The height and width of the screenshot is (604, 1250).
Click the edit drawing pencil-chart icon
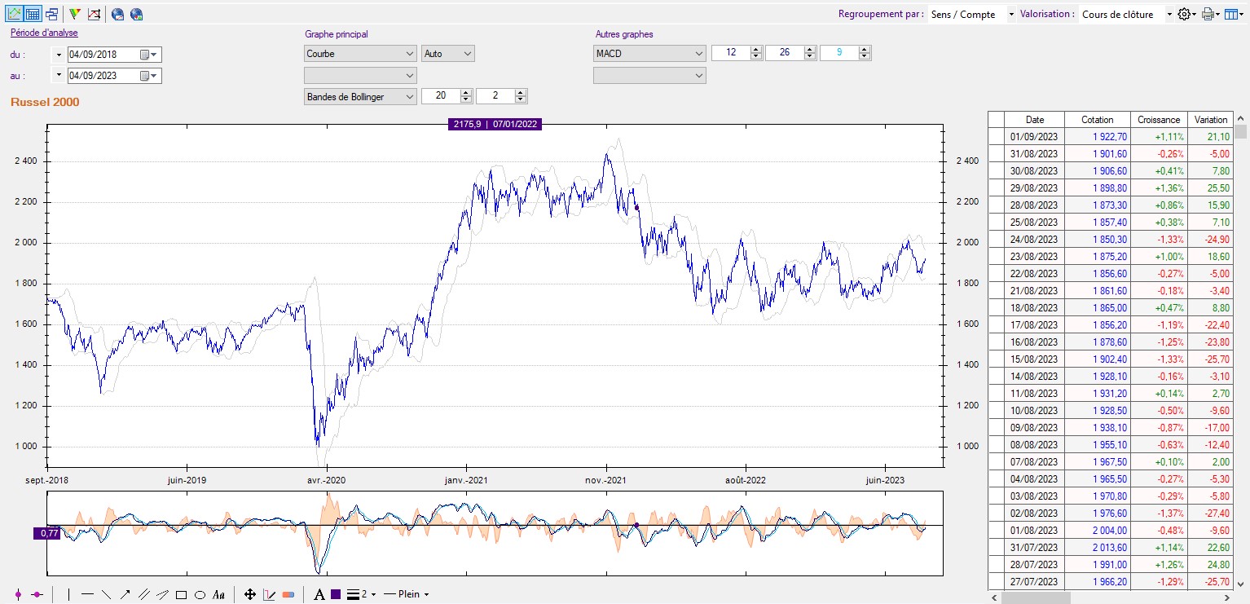(x=270, y=594)
